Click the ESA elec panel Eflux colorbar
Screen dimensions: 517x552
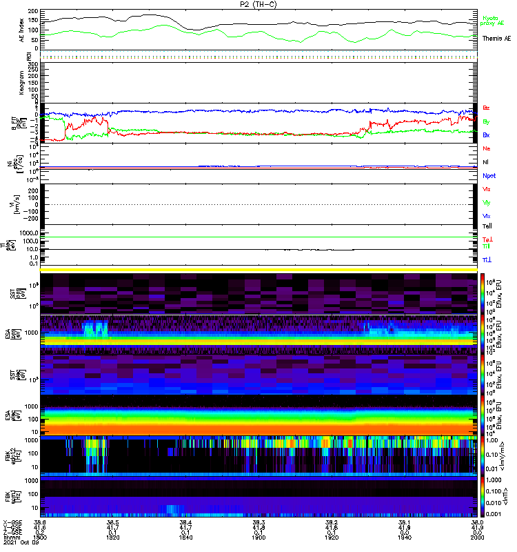pyautogui.click(x=483, y=416)
